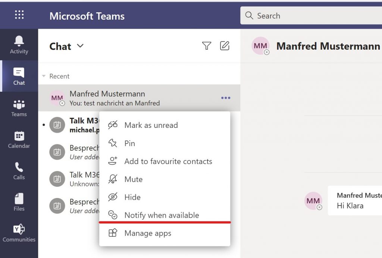Select Mark as unread menu entry
Image resolution: width=382 pixels, height=258 pixels.
pos(151,125)
